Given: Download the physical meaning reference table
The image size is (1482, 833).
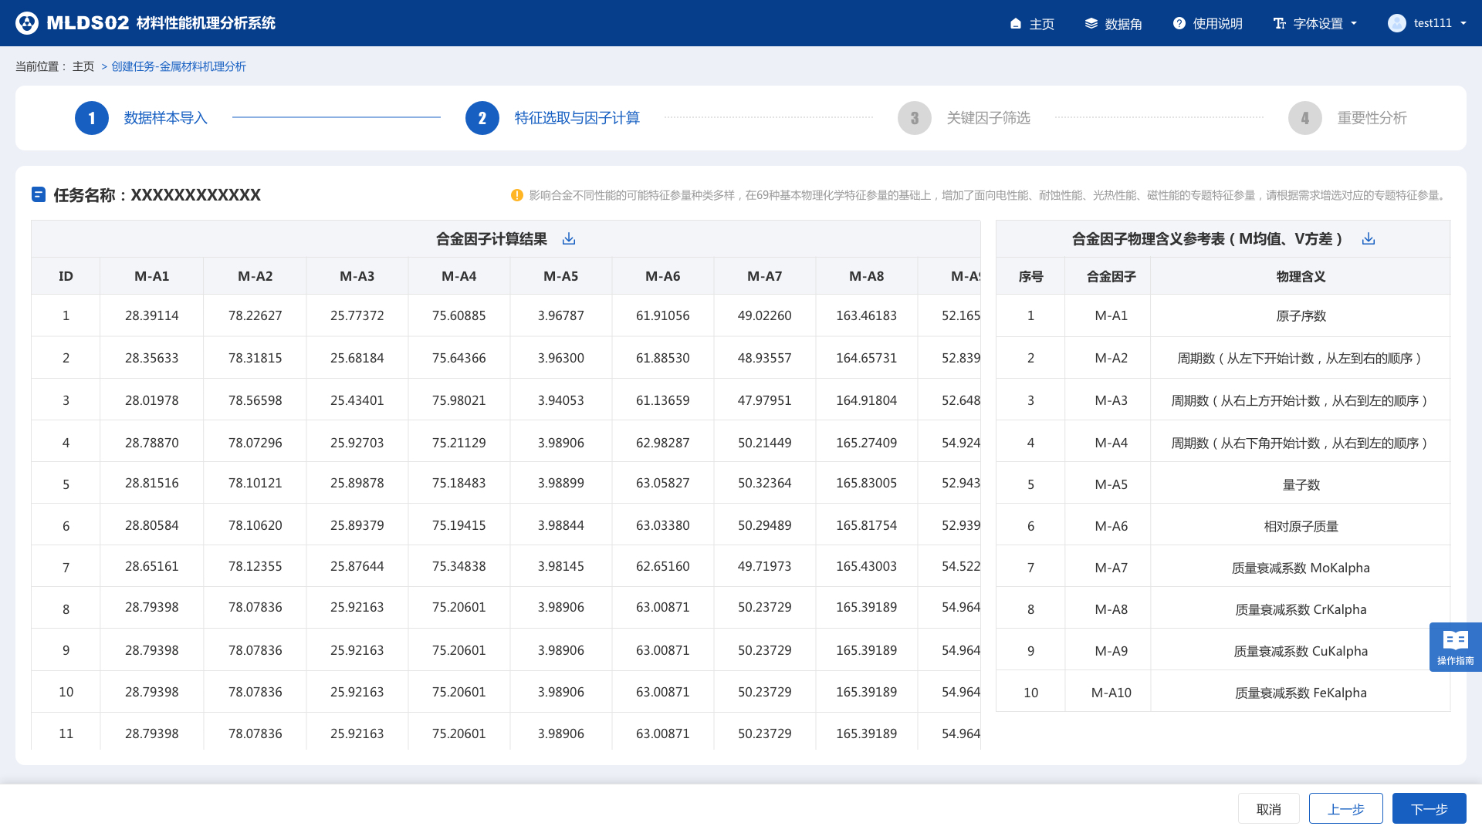Looking at the screenshot, I should (1369, 239).
